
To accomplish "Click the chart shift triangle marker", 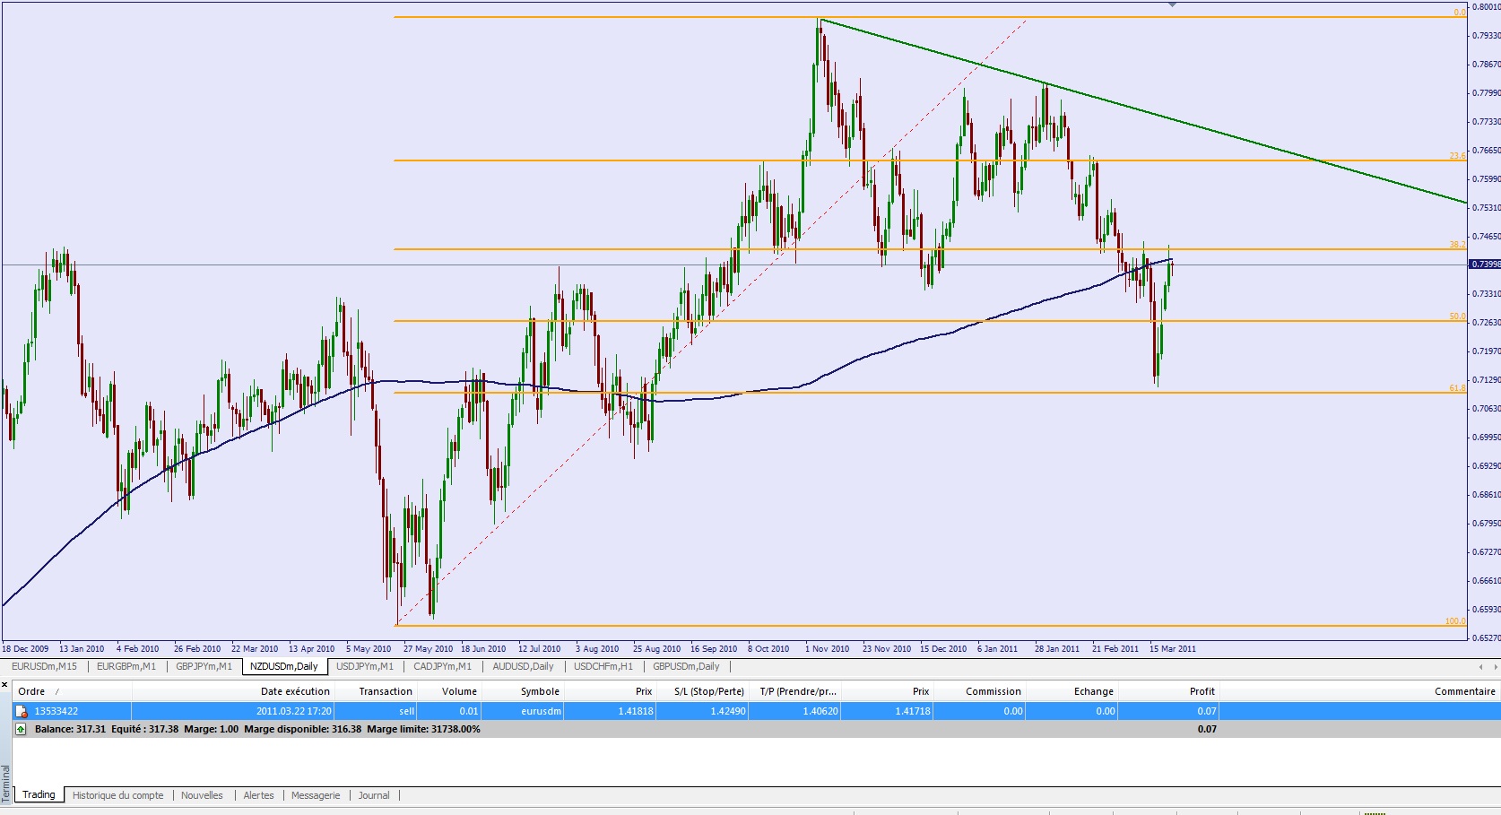I will click(1172, 4).
